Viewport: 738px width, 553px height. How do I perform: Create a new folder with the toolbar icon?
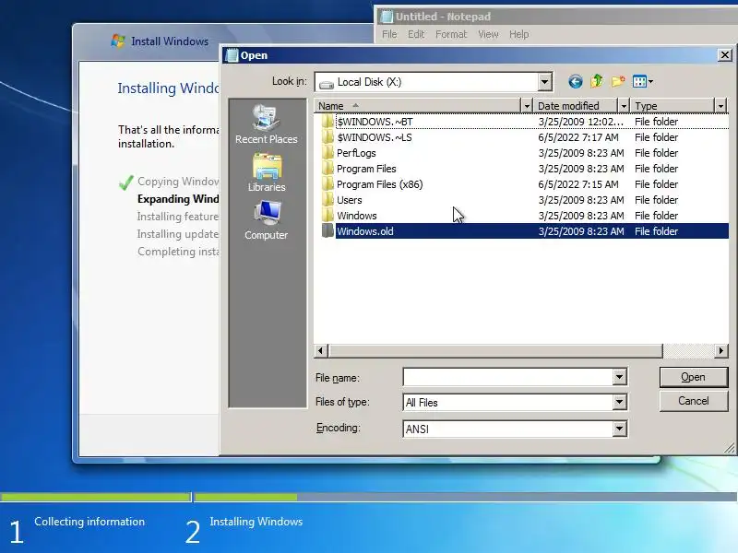[x=618, y=81]
